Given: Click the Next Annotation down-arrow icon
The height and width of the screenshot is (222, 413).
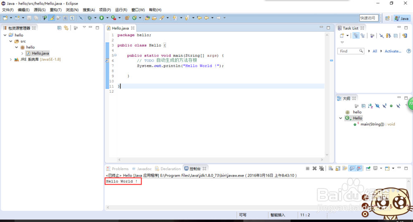Looking at the screenshot, I should pyautogui.click(x=174, y=18).
